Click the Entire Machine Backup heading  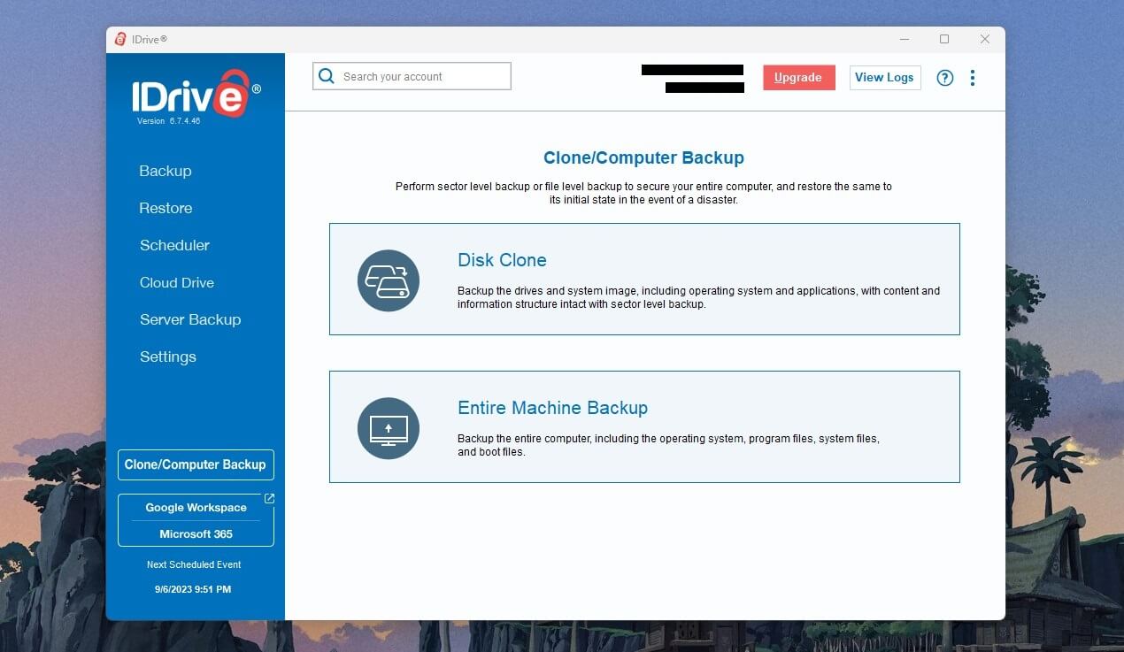552,408
